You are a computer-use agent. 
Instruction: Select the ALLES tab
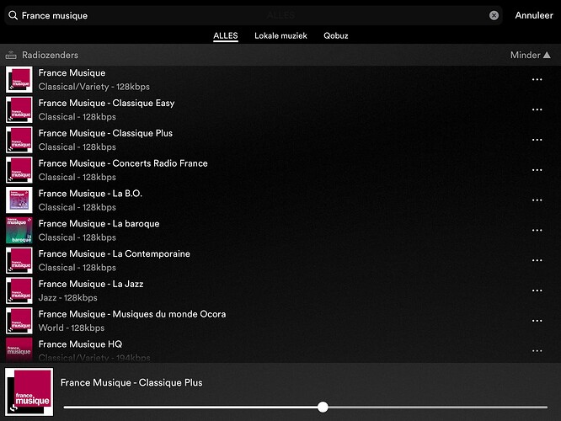[225, 36]
